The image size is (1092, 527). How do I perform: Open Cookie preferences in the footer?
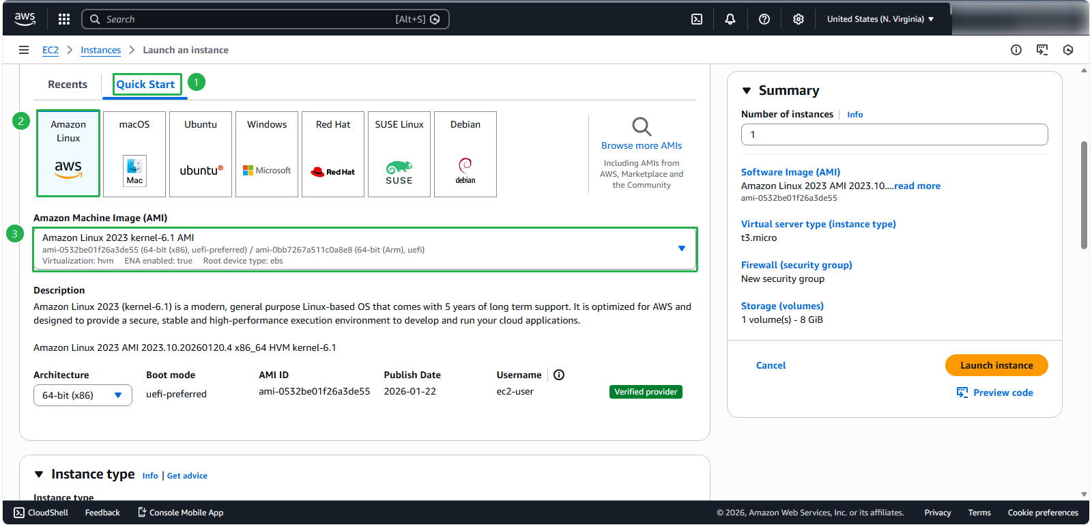pos(1043,513)
